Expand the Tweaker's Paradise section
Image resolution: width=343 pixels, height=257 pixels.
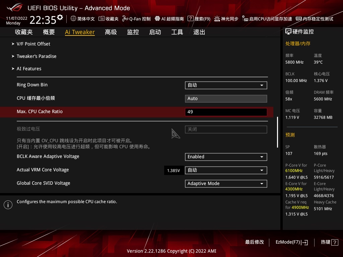(x=37, y=56)
